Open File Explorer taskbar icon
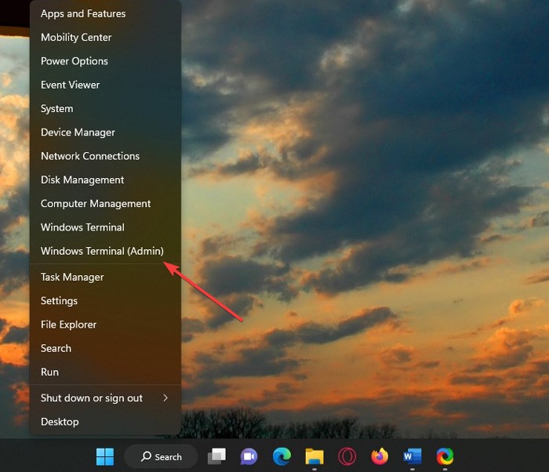 coord(314,456)
